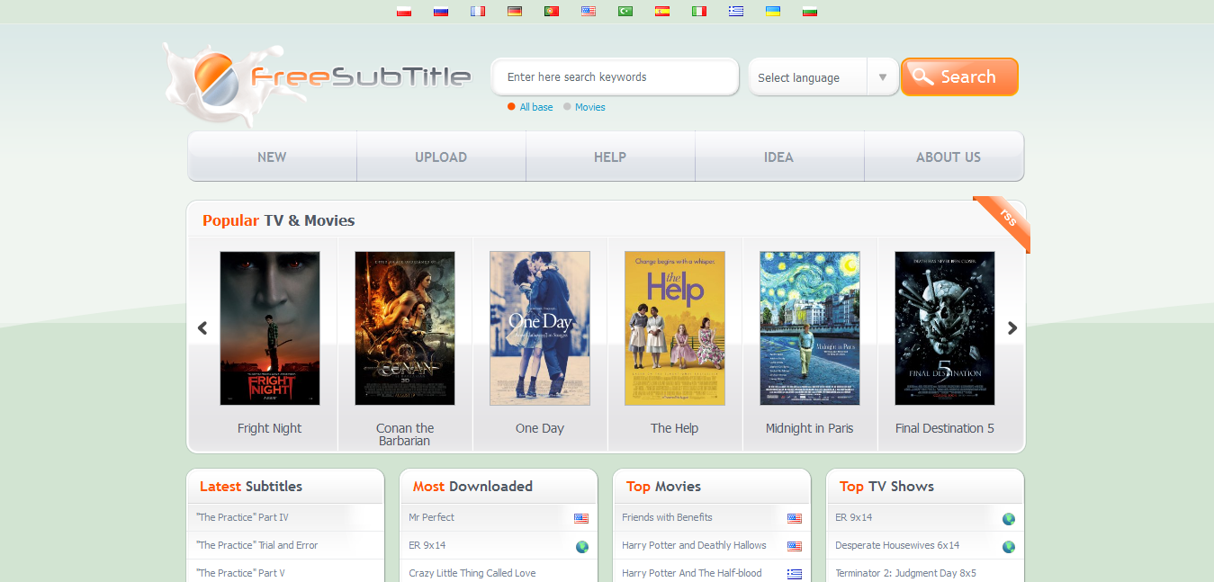The image size is (1214, 582).
Task: Open the 'One Day' title link
Action: point(540,428)
